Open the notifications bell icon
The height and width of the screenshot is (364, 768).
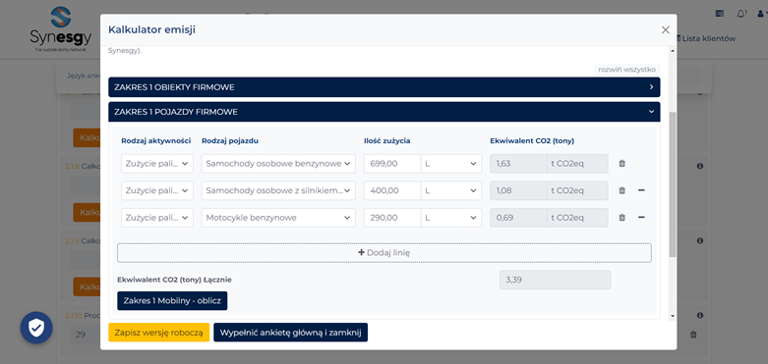(x=741, y=14)
